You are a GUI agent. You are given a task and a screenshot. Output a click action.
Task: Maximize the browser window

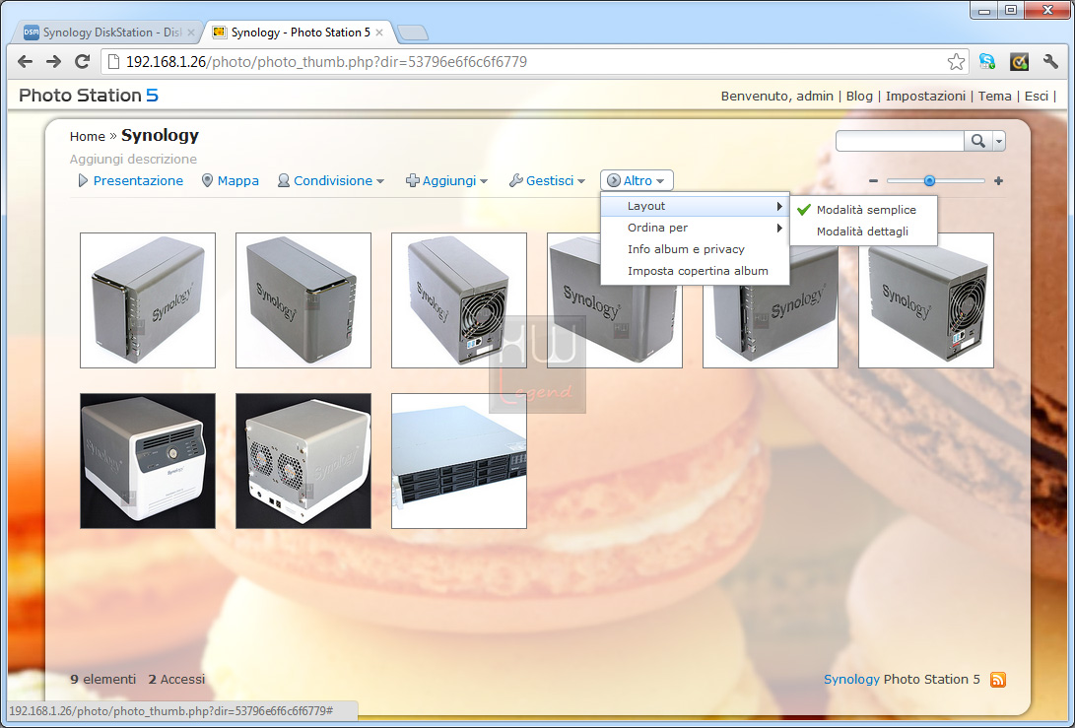[1011, 10]
